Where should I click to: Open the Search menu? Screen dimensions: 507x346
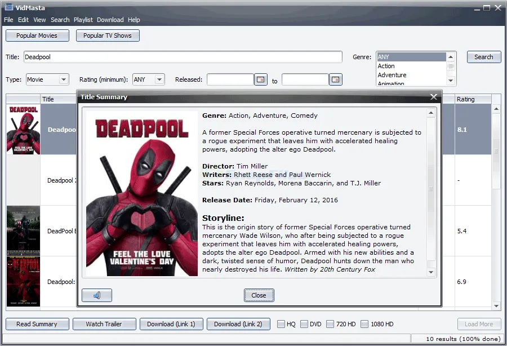[60, 20]
